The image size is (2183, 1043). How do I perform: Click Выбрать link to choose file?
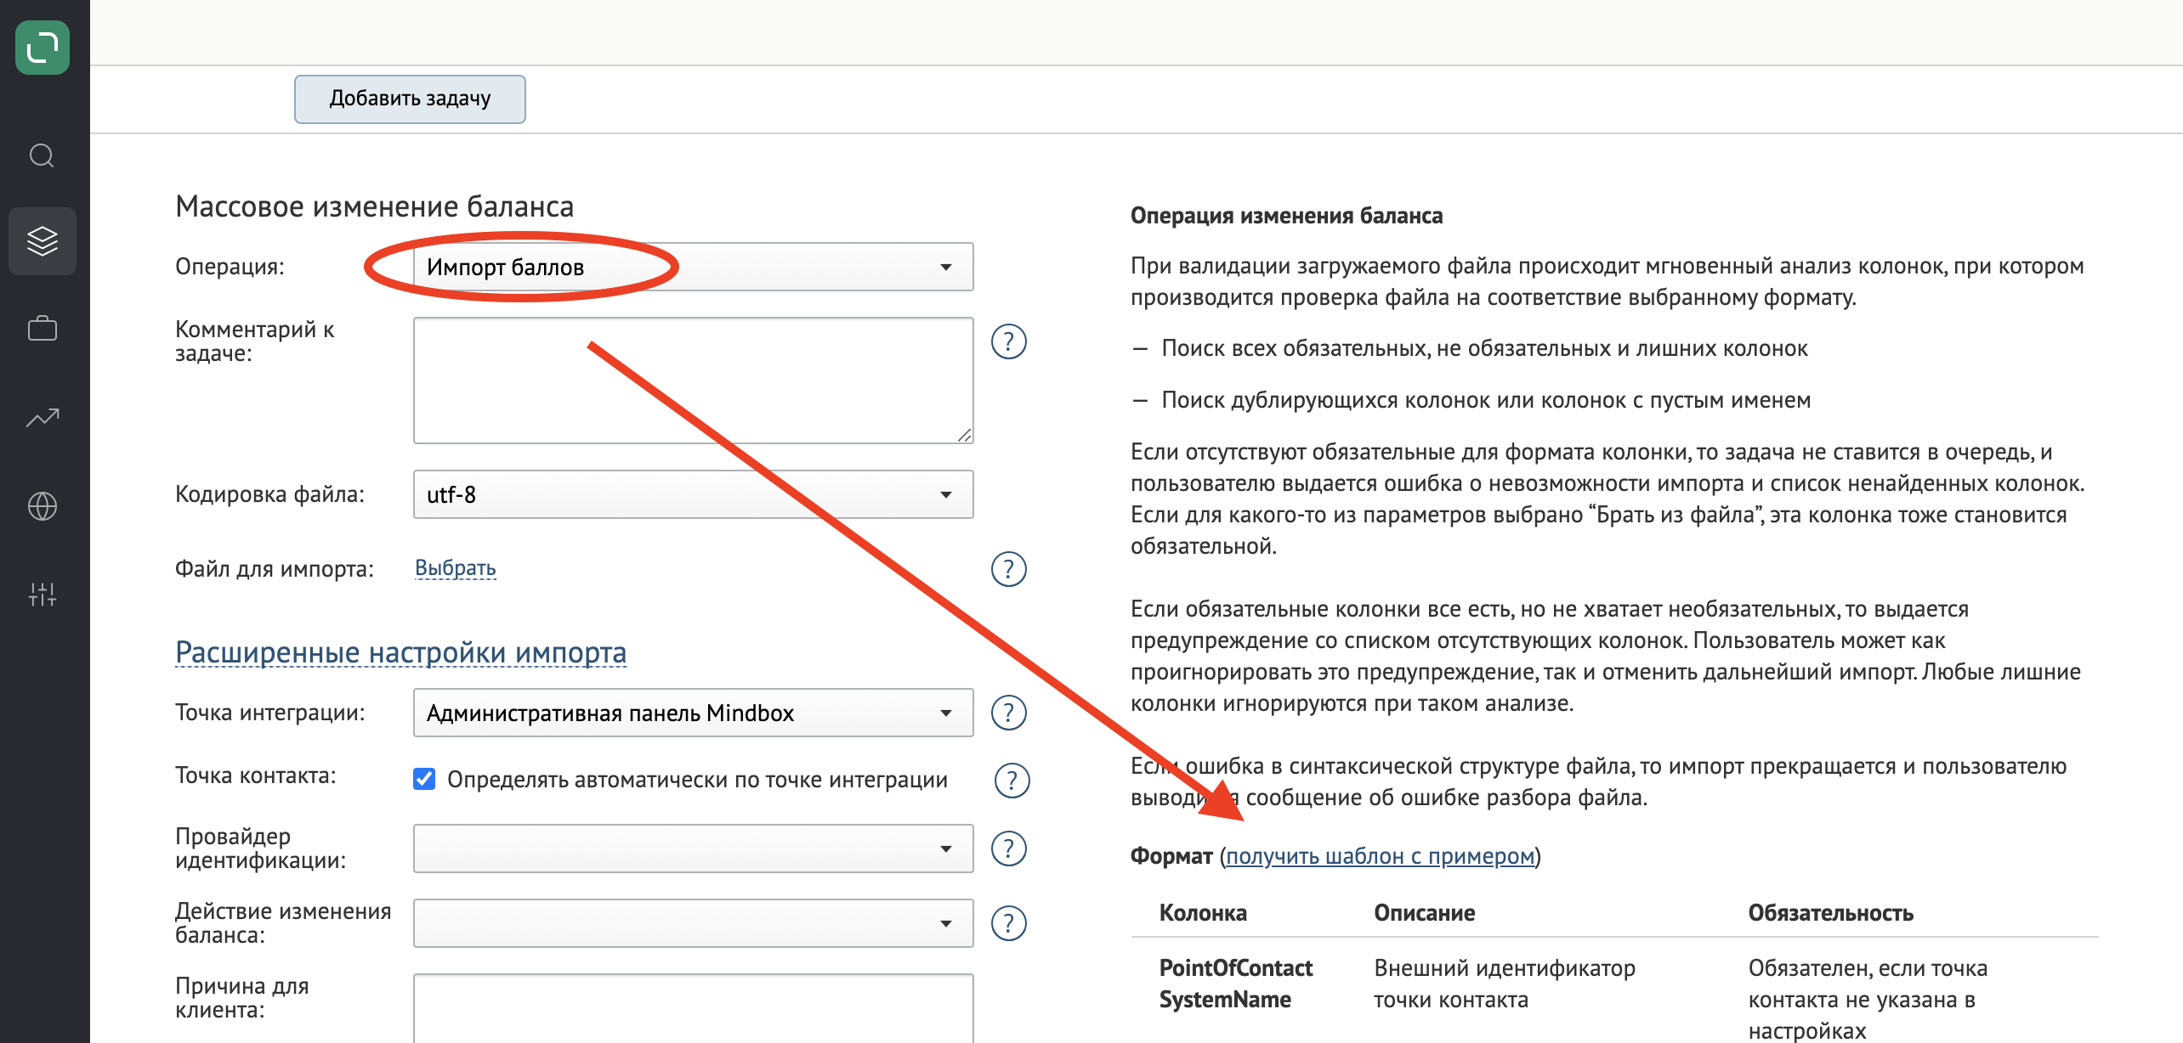(x=455, y=568)
